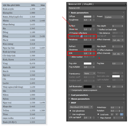
Task: Open the Fog color white swatch
Action: (x=88, y=64)
